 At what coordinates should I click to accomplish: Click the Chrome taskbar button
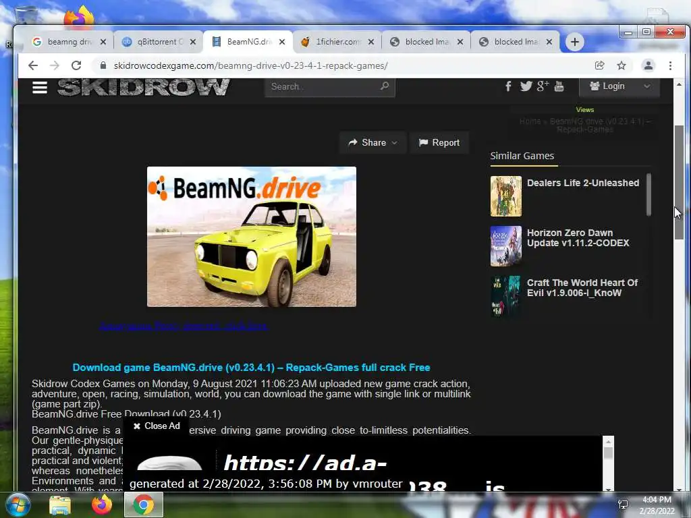coord(144,505)
